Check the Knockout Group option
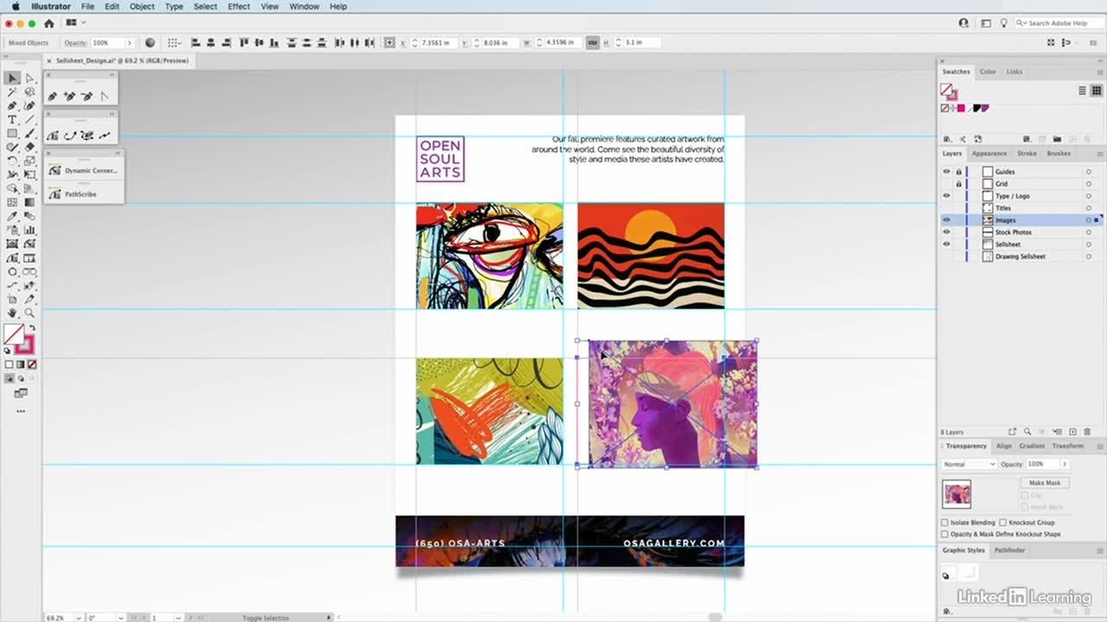The width and height of the screenshot is (1107, 622). (1002, 523)
